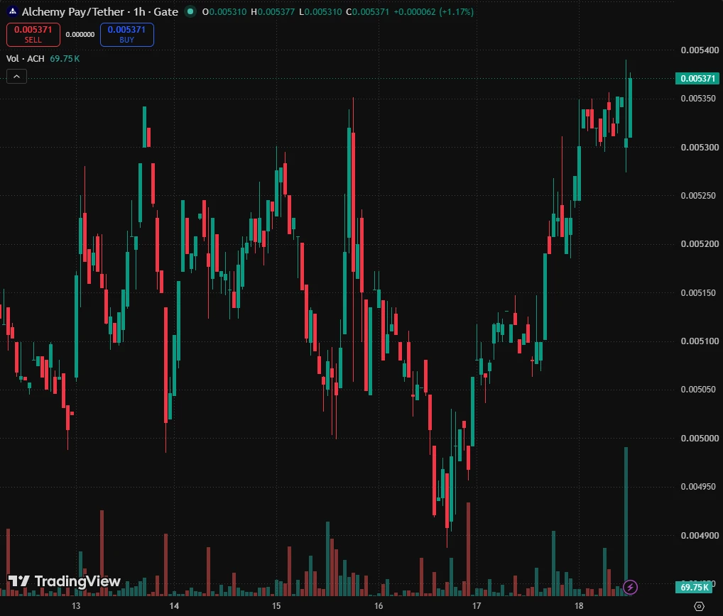Click the low value L0.005310
Screen dimensions: 723x616
click(x=320, y=11)
